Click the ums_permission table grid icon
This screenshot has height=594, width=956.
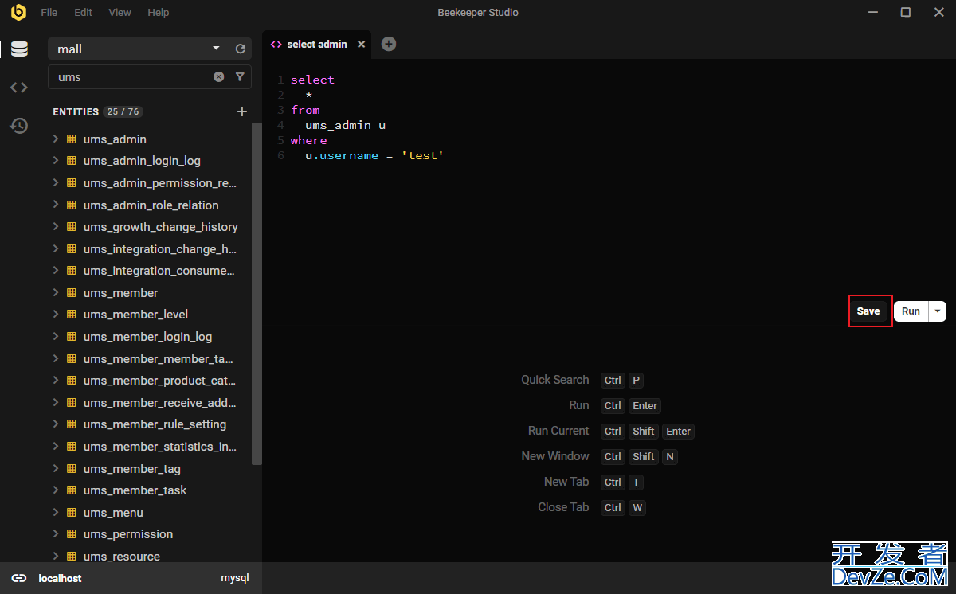tap(71, 534)
